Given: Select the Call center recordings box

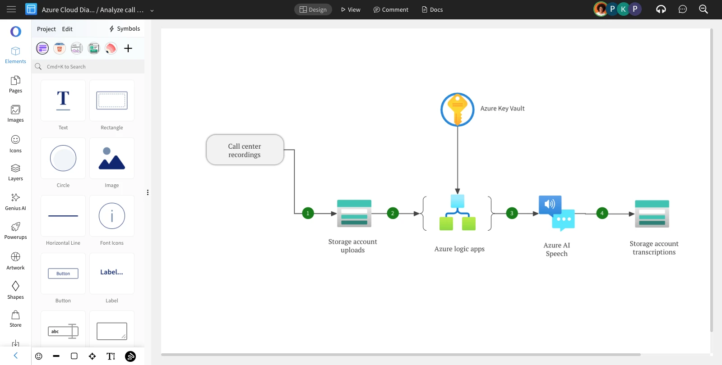Looking at the screenshot, I should (x=245, y=150).
